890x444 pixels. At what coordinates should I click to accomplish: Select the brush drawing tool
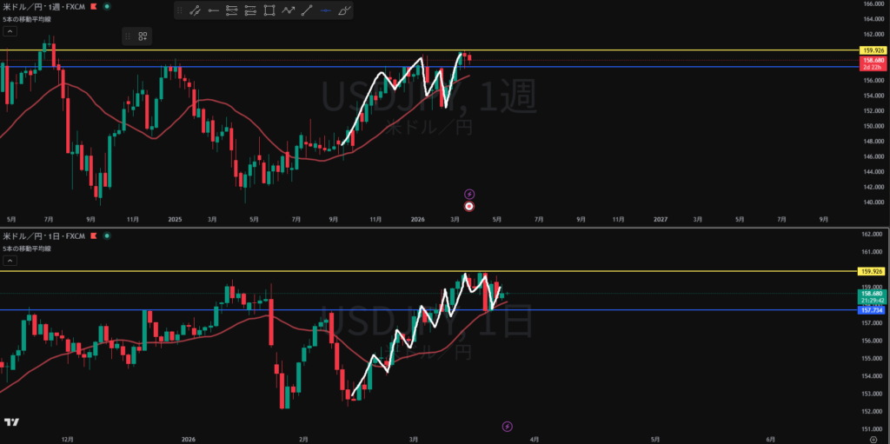(x=345, y=10)
